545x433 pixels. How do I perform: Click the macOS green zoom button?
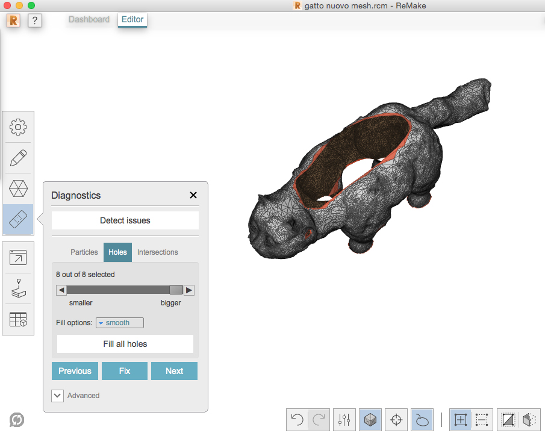pos(31,5)
